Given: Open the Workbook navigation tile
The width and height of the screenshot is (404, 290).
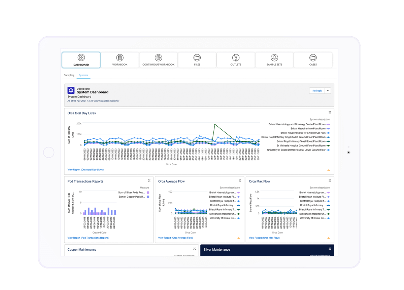Looking at the screenshot, I should click(120, 60).
